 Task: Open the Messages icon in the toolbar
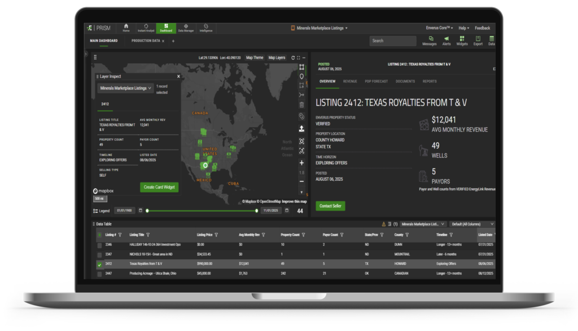pos(429,40)
